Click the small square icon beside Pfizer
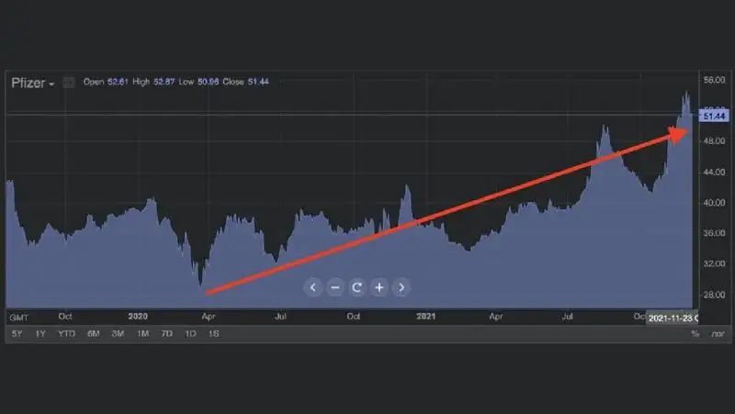The height and width of the screenshot is (414, 735). pyautogui.click(x=69, y=83)
